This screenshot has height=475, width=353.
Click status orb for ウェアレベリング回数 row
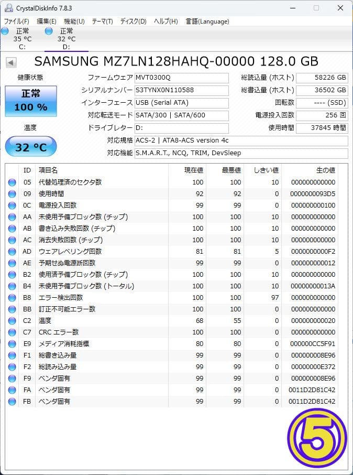coord(12,252)
